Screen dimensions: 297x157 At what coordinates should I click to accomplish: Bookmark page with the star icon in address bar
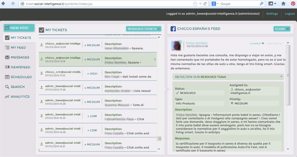click(x=195, y=4)
